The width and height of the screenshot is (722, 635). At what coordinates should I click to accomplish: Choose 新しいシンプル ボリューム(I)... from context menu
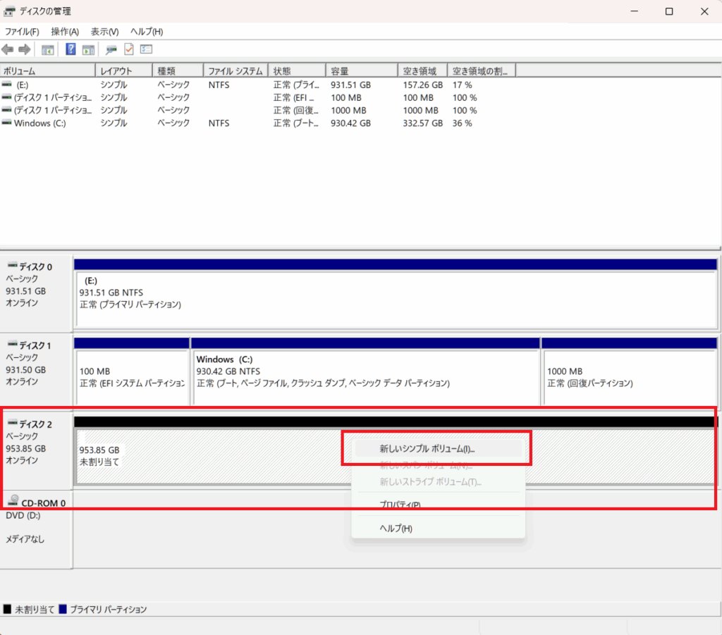[x=439, y=449]
